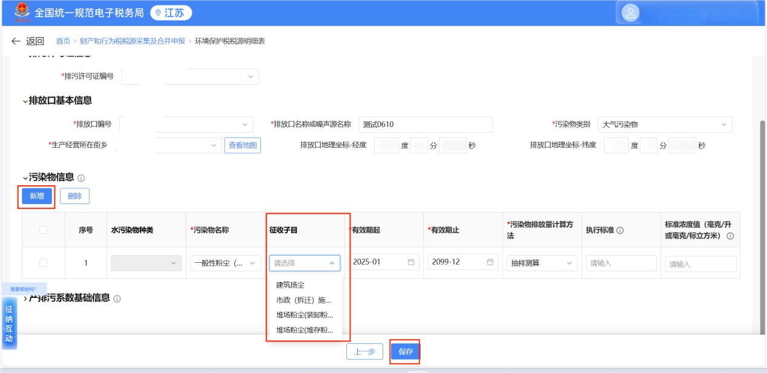Click info icon beside 污染物信息

point(81,178)
